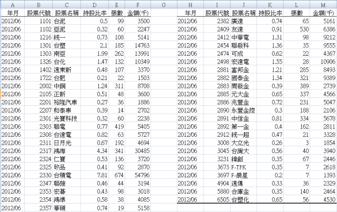The width and height of the screenshot is (337, 212).
Task: Select column B header
Action: pos(38,5)
